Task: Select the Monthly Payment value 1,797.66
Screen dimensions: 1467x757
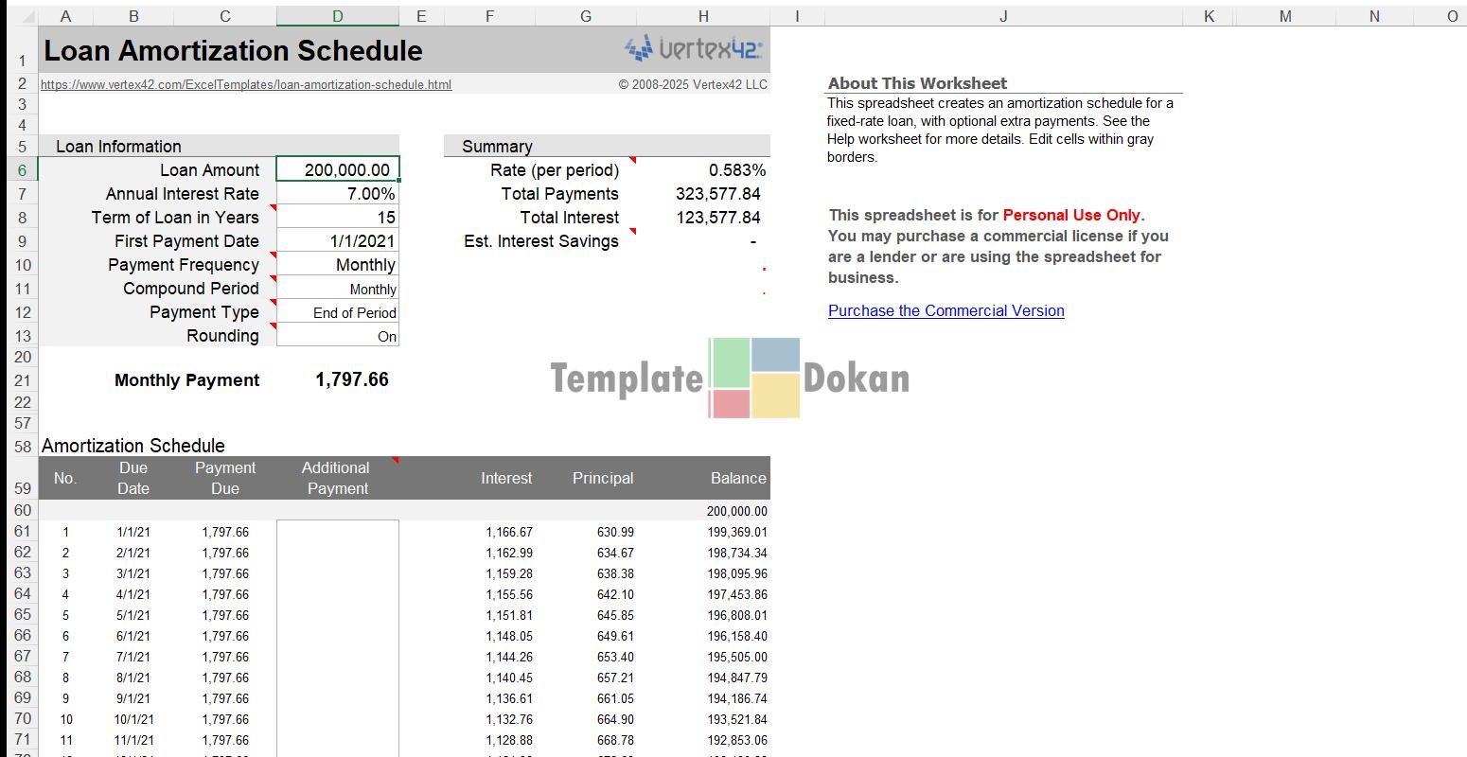Action: pyautogui.click(x=351, y=380)
